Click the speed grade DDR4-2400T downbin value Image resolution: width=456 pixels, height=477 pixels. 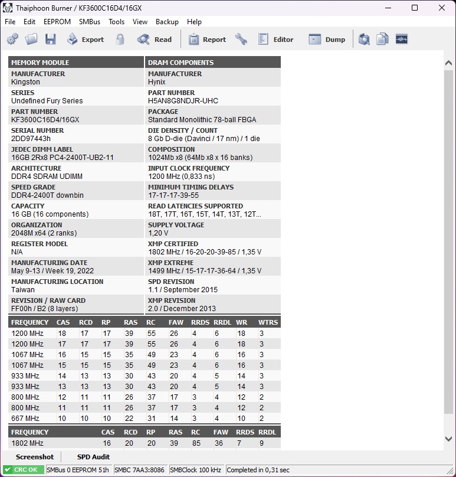pyautogui.click(x=47, y=195)
